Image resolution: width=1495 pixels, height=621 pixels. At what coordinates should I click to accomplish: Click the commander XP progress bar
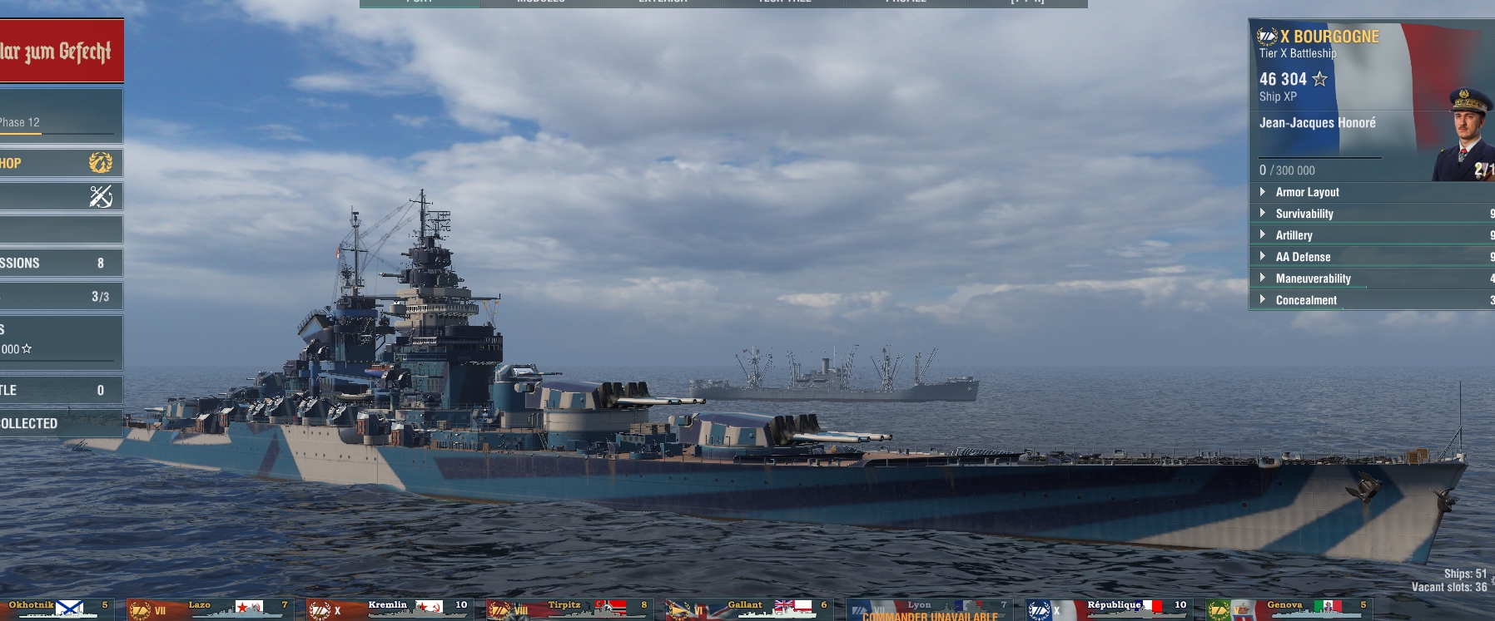click(1319, 156)
